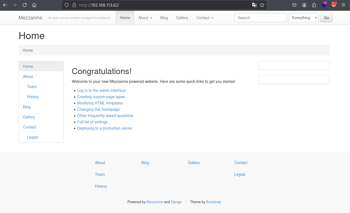The width and height of the screenshot is (350, 213).
Task: Open Deploying to a production server link
Action: pyautogui.click(x=105, y=128)
